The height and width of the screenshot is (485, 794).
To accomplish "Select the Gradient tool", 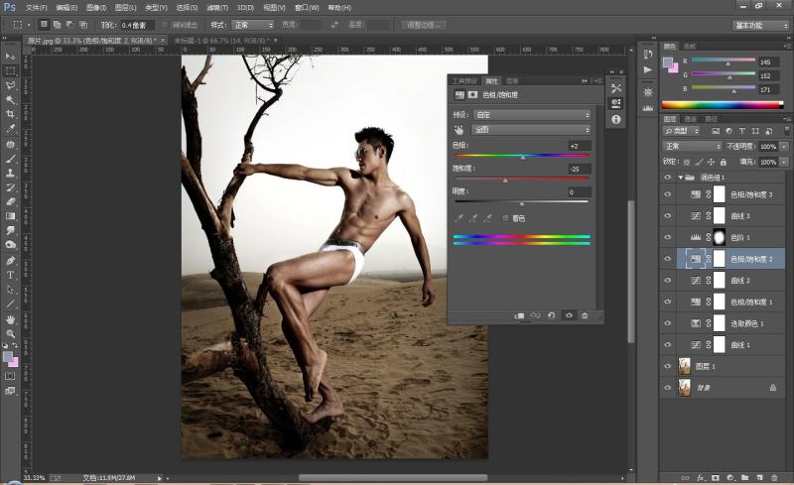I will (10, 216).
